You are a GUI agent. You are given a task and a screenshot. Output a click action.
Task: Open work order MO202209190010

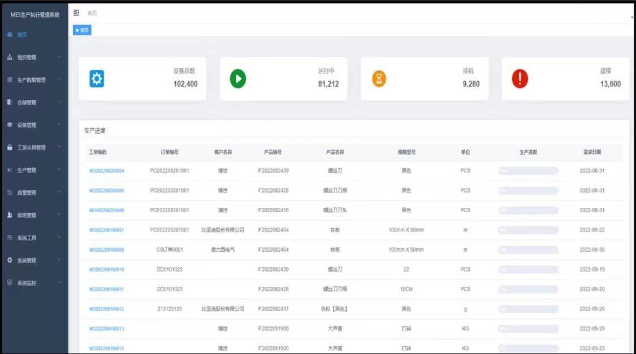click(x=107, y=270)
